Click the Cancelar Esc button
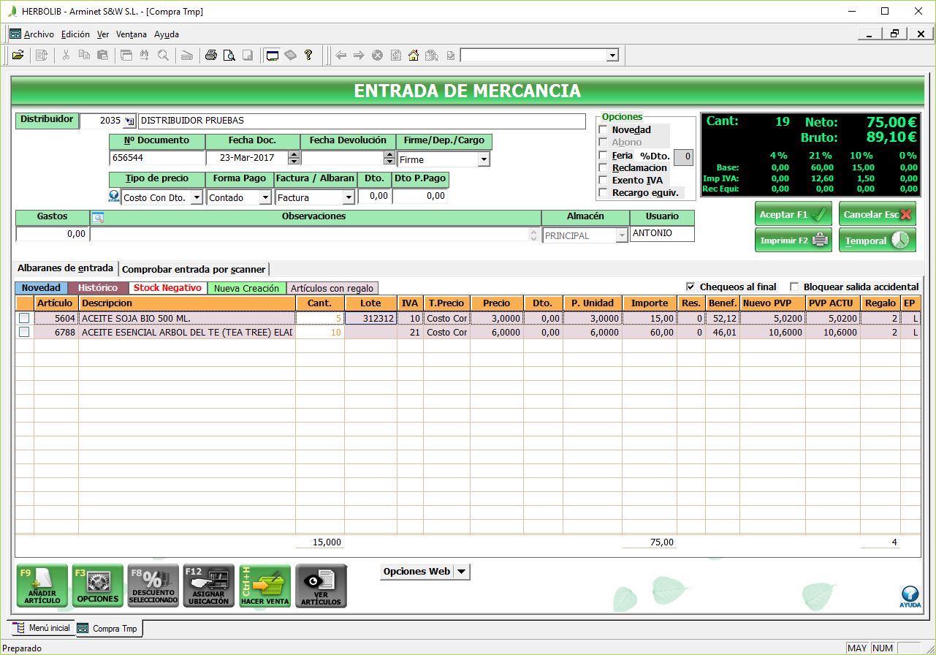The width and height of the screenshot is (936, 655). pos(877,215)
